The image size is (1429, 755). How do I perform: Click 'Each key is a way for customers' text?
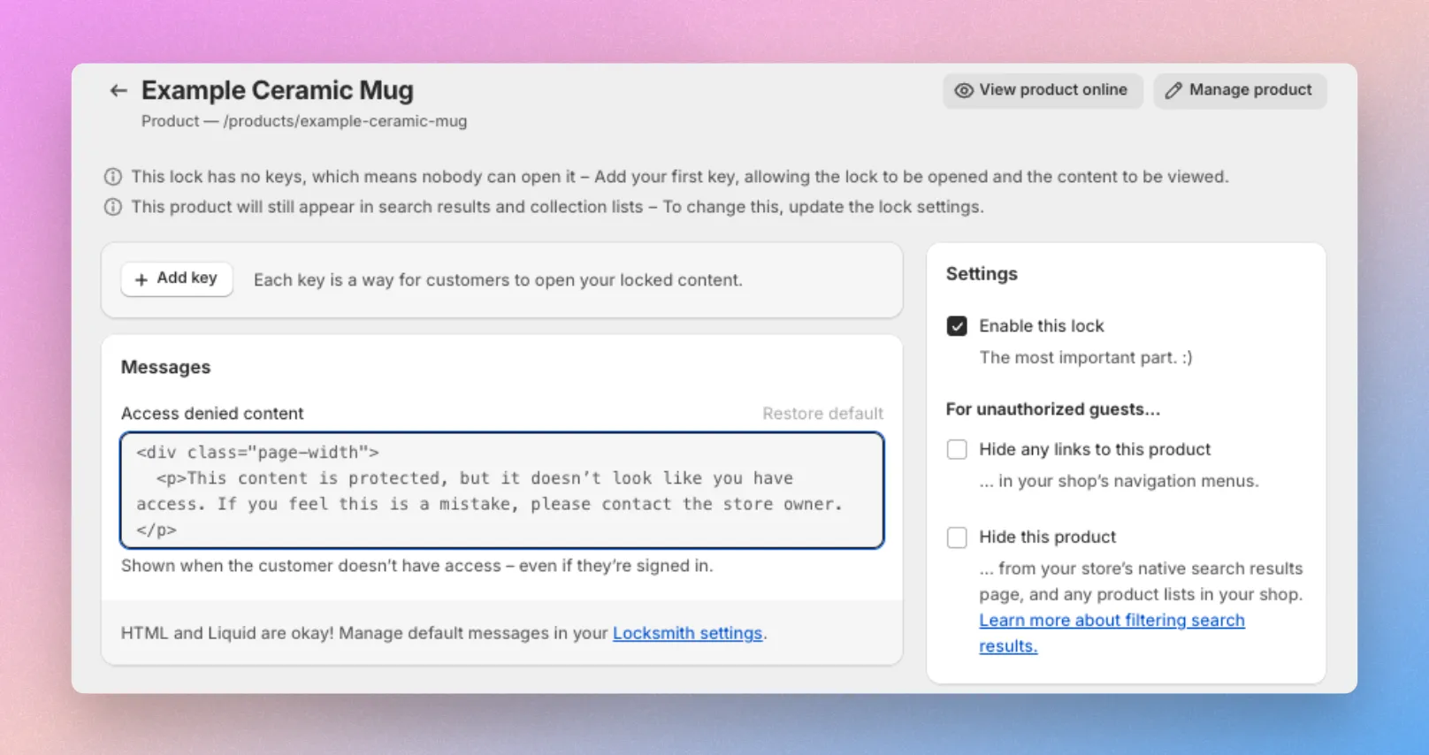pyautogui.click(x=498, y=280)
